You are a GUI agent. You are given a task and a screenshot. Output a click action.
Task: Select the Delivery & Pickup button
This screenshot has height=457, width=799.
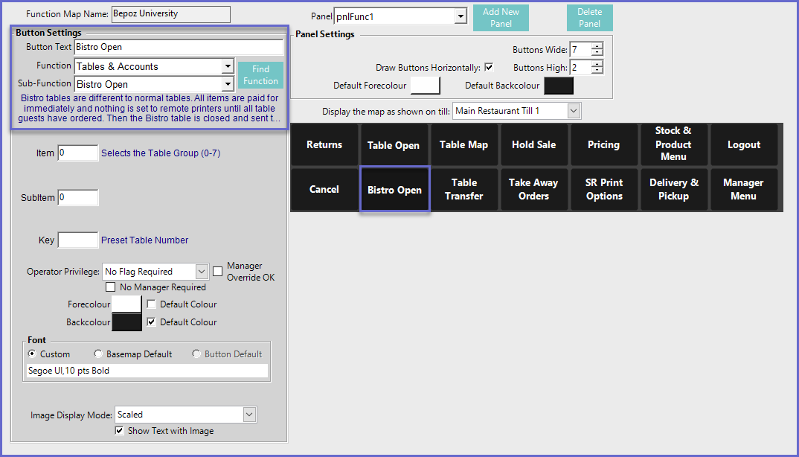tap(673, 189)
